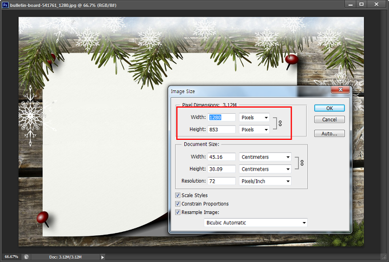This screenshot has height=262, width=389.
Task: Maximize the document window
Action: [362, 5]
